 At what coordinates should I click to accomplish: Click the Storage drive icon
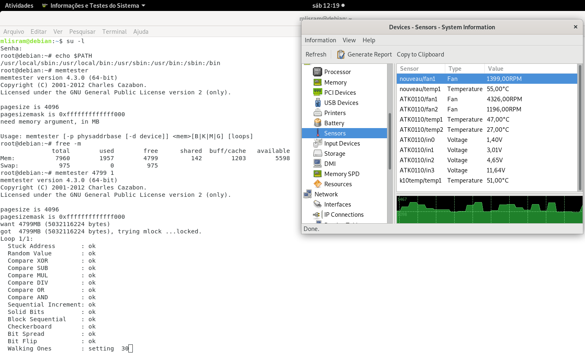tap(317, 153)
